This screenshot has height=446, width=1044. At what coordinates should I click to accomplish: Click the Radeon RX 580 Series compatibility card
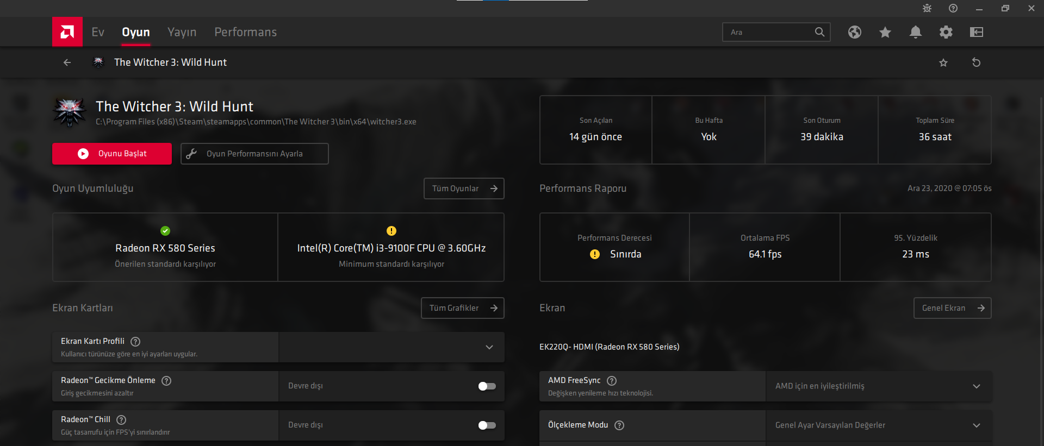[x=165, y=247]
